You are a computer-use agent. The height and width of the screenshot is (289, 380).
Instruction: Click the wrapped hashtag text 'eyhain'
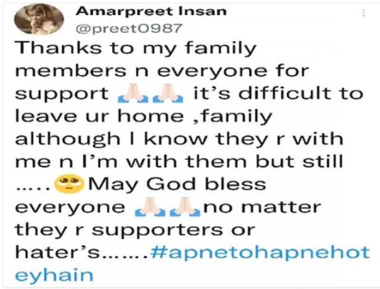click(54, 275)
